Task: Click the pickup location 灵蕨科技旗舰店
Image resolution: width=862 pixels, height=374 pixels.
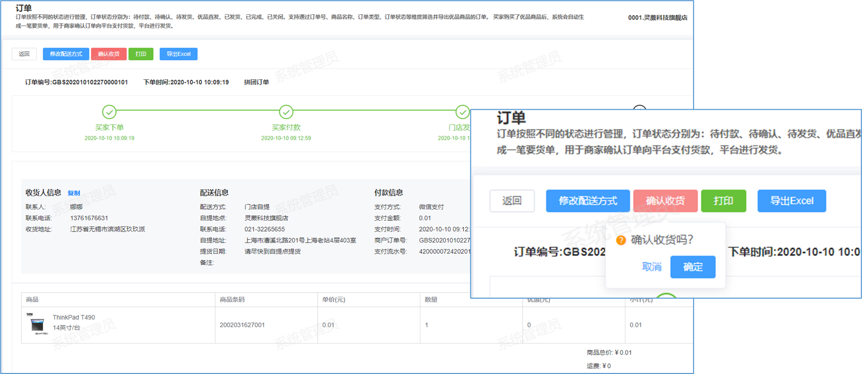Action: click(267, 218)
